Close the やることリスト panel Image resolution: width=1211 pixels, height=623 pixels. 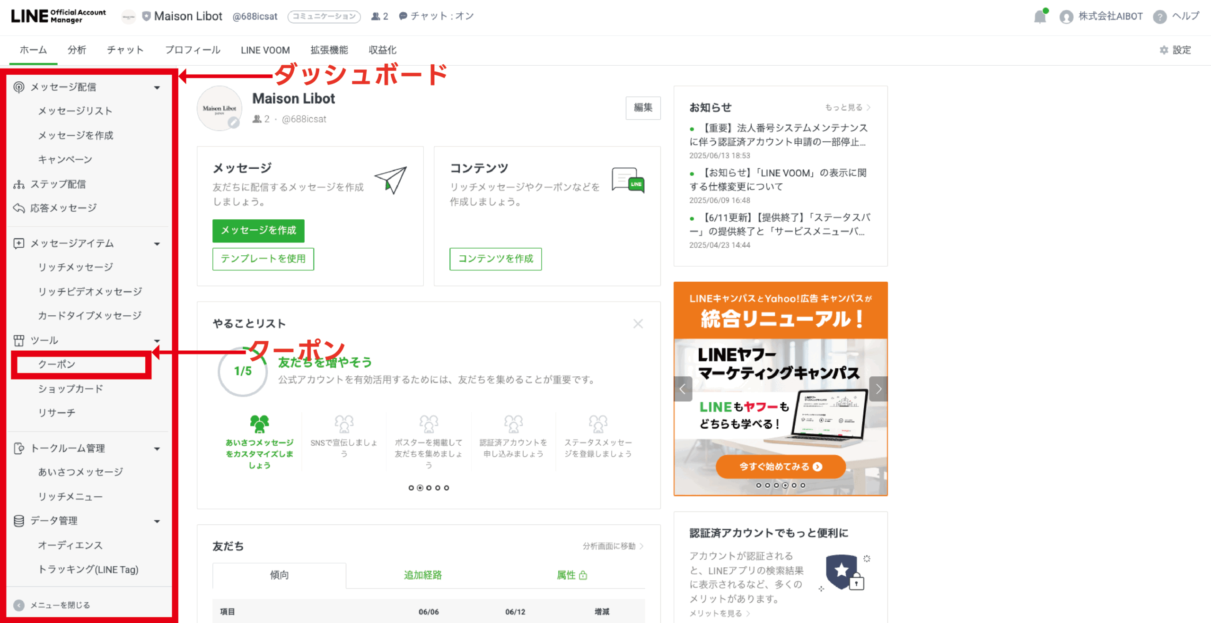[638, 324]
